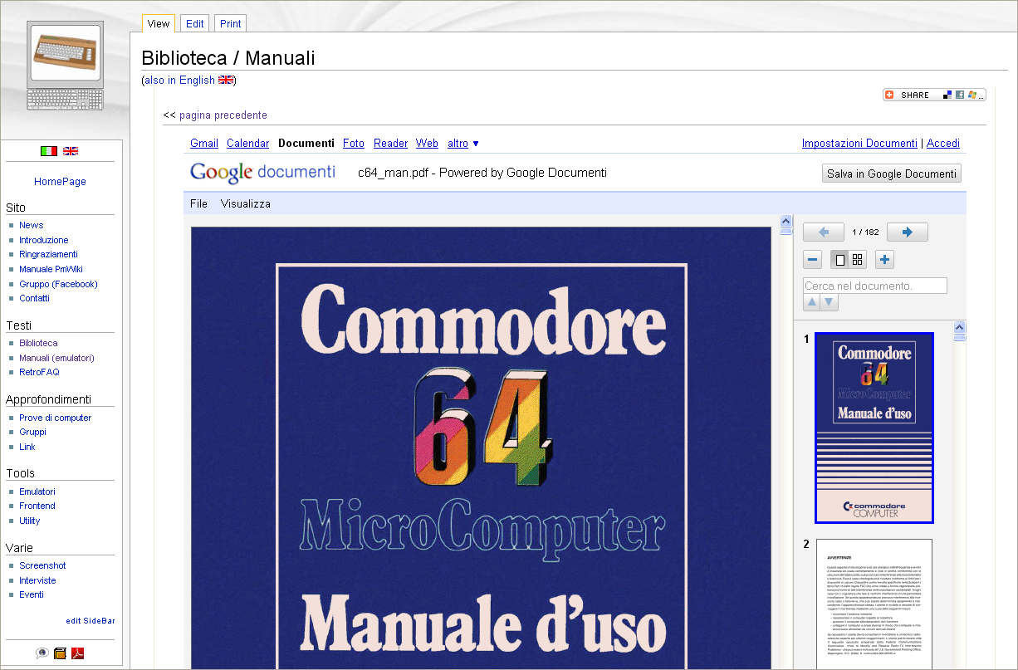Open Manuali (emulatori) sidebar link
The height and width of the screenshot is (670, 1018).
coord(56,358)
